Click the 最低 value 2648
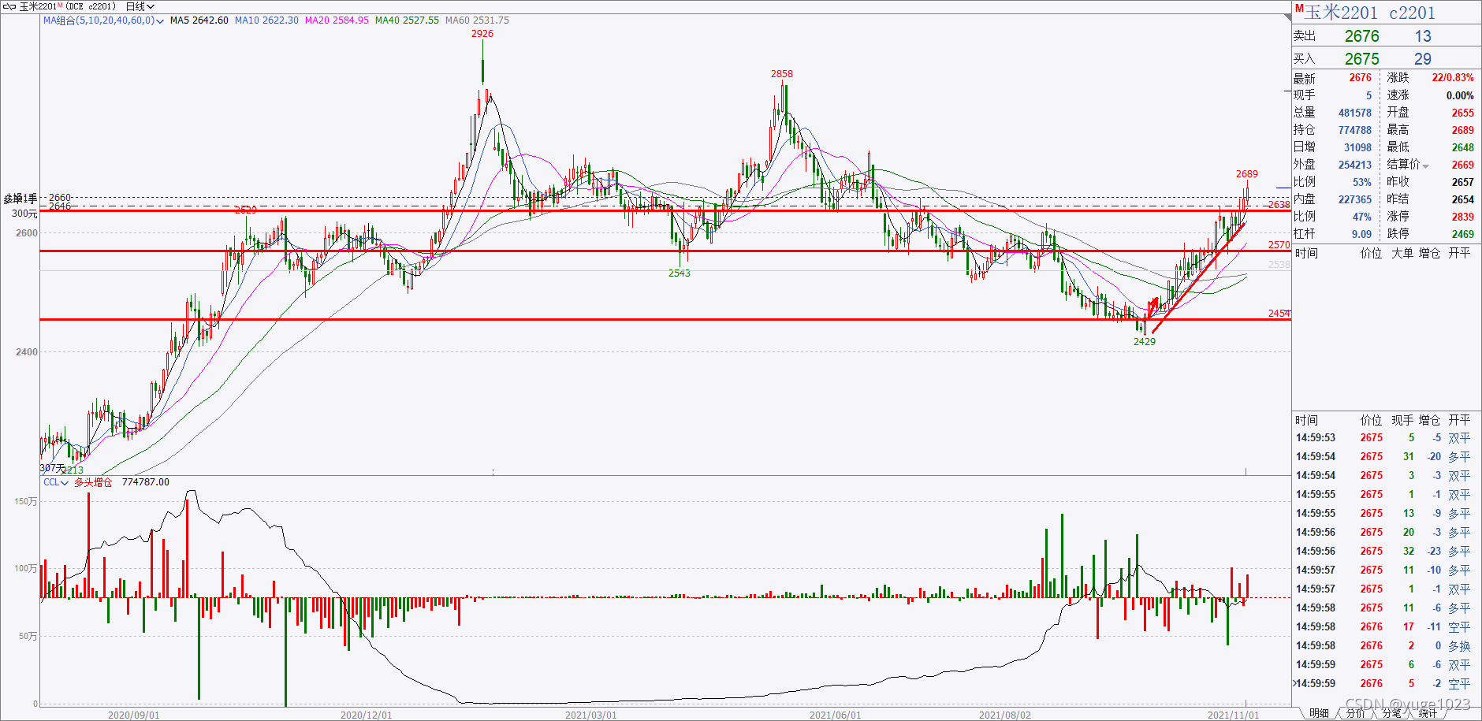 pyautogui.click(x=1462, y=147)
